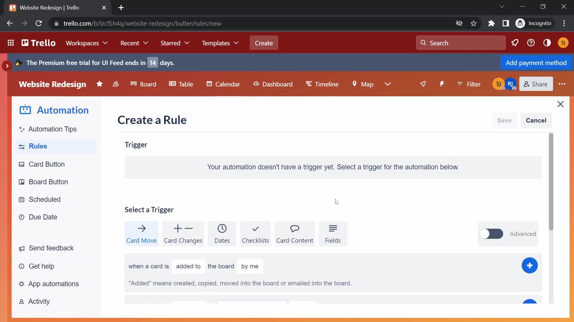Navigate to Scheduled automation section
The width and height of the screenshot is (574, 322).
[x=45, y=199]
